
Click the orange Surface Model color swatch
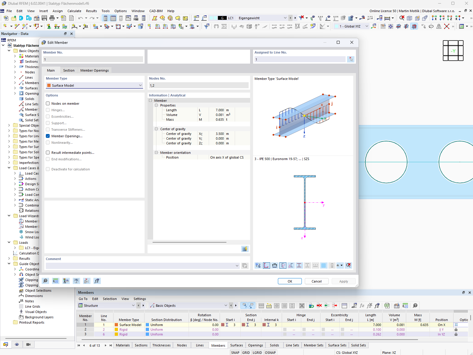coord(49,85)
